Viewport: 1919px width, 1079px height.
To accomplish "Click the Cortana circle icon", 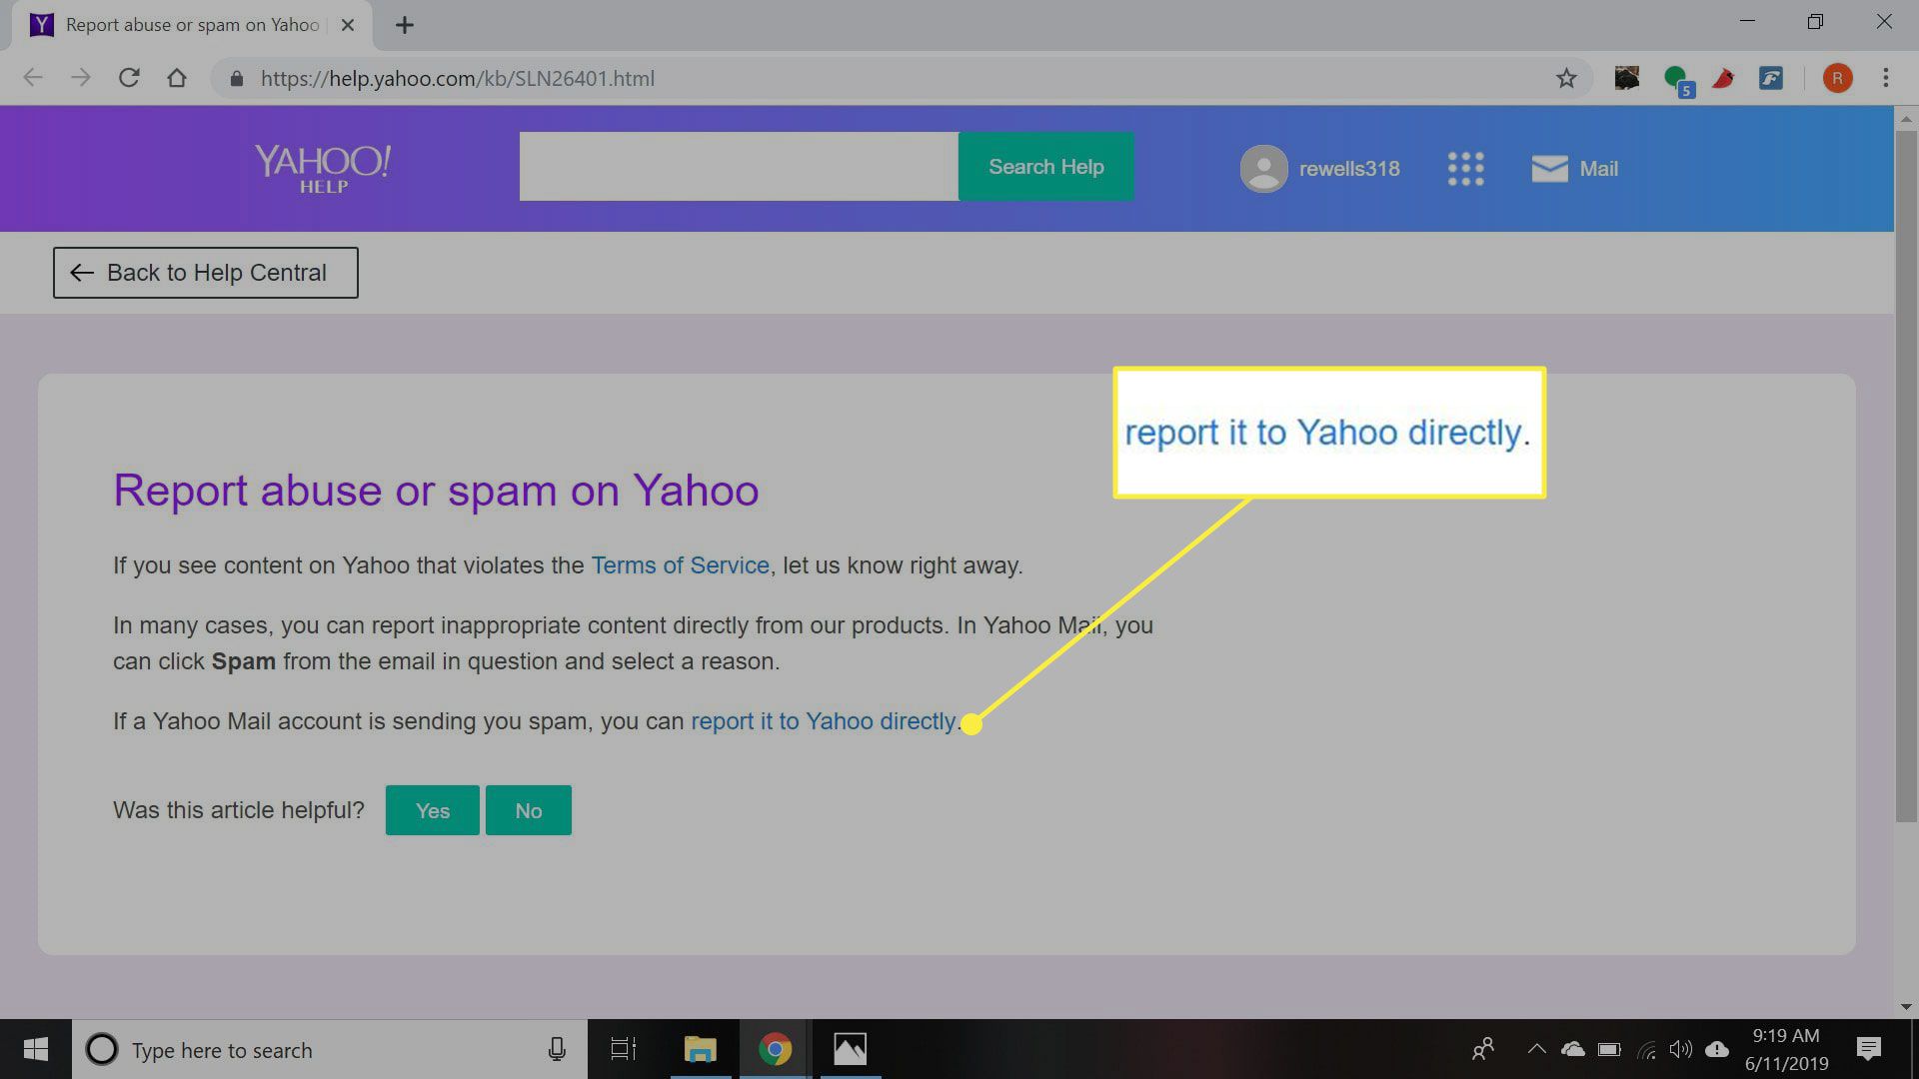I will [101, 1049].
